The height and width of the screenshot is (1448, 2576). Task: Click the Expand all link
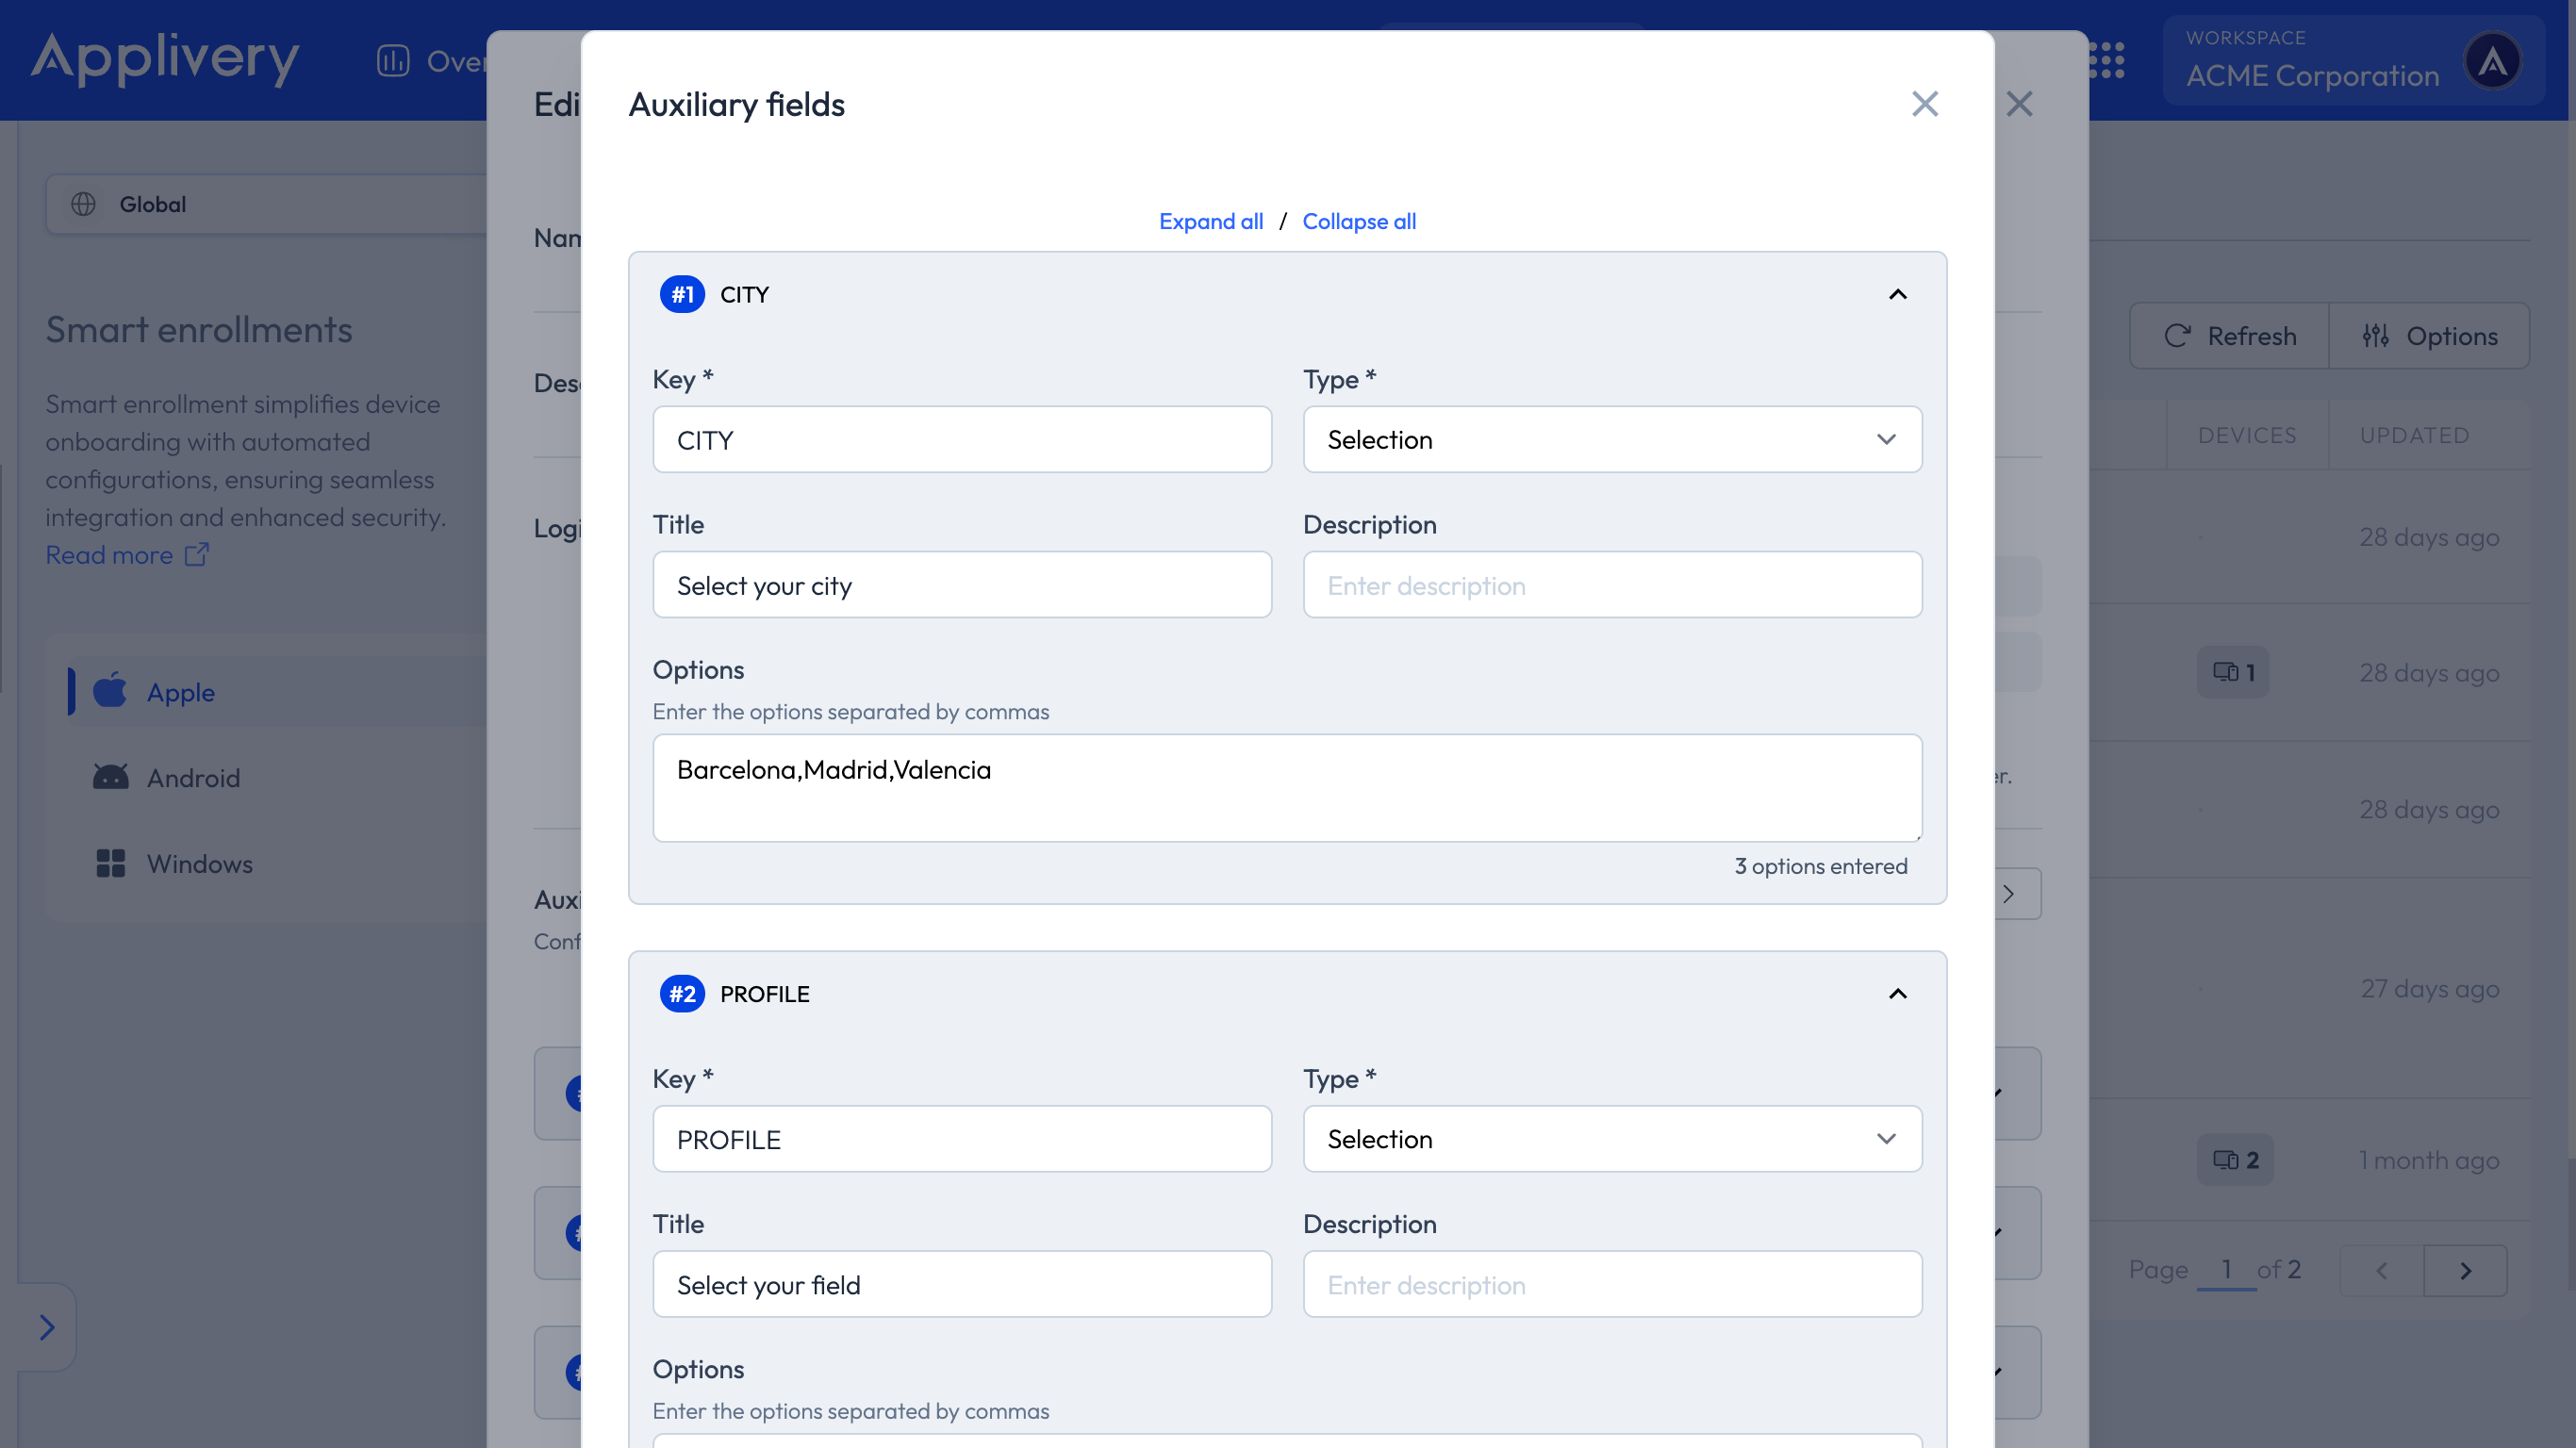pyautogui.click(x=1210, y=221)
